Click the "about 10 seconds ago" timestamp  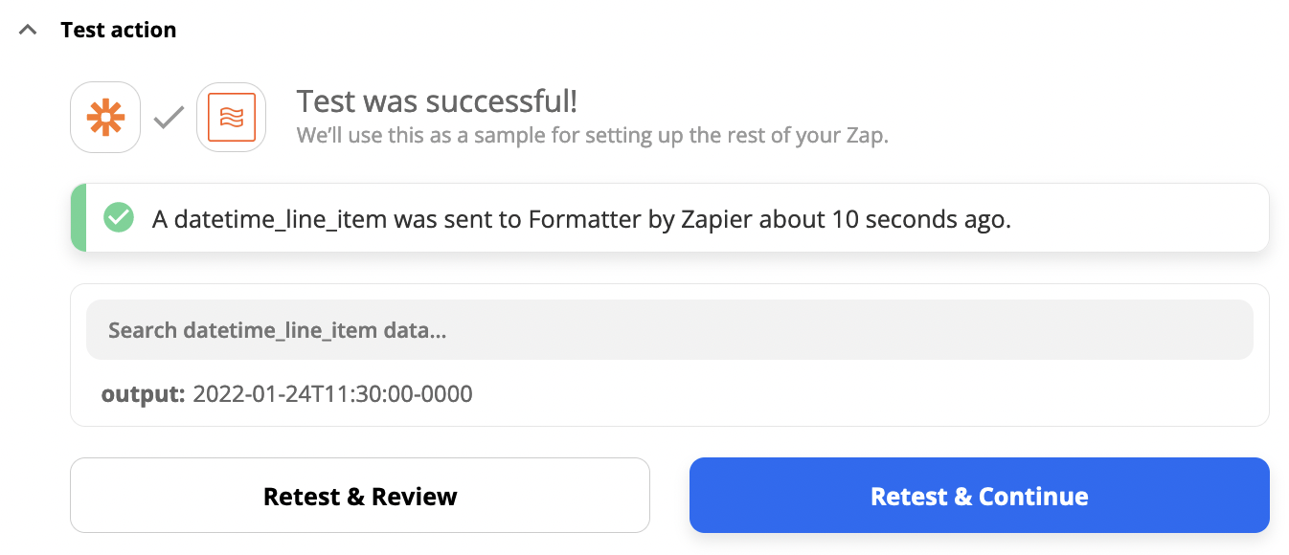pyautogui.click(x=886, y=219)
